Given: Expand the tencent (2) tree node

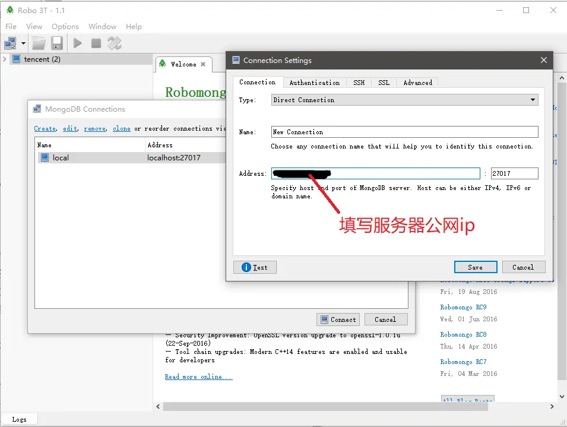Looking at the screenshot, I should pyautogui.click(x=4, y=59).
